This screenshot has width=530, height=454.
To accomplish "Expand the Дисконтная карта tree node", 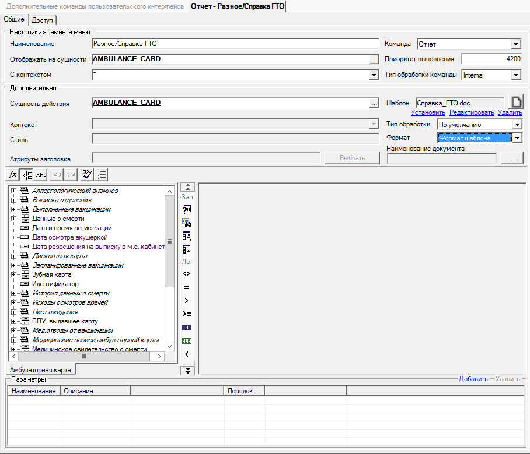I will (13, 256).
